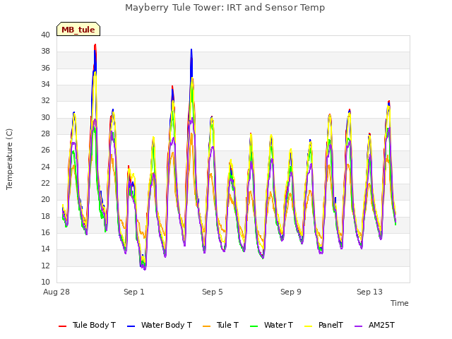Click the yellow PanelT color marker

pyautogui.click(x=308, y=326)
